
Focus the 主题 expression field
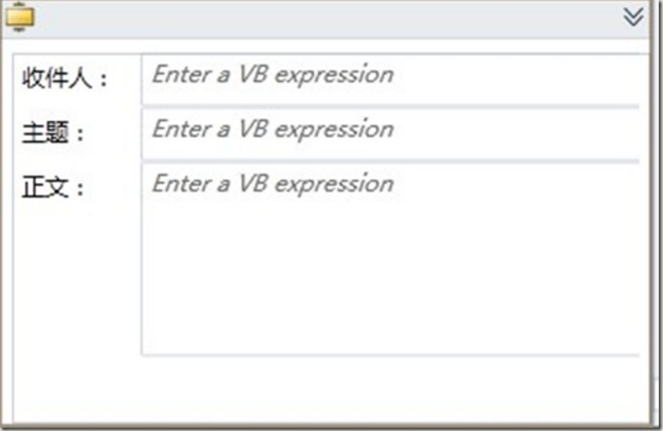[x=390, y=134]
